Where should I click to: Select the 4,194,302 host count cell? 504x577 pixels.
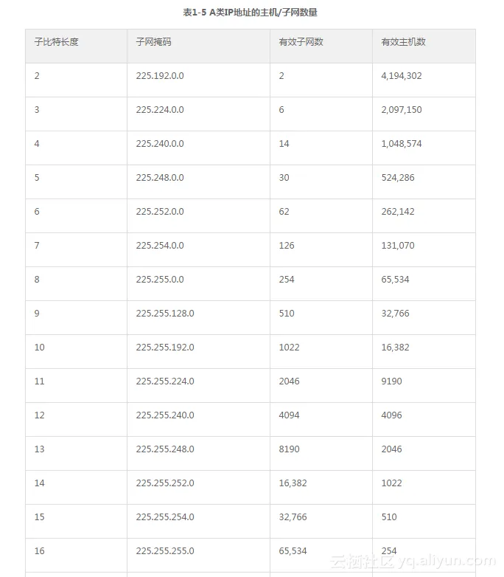click(x=402, y=76)
